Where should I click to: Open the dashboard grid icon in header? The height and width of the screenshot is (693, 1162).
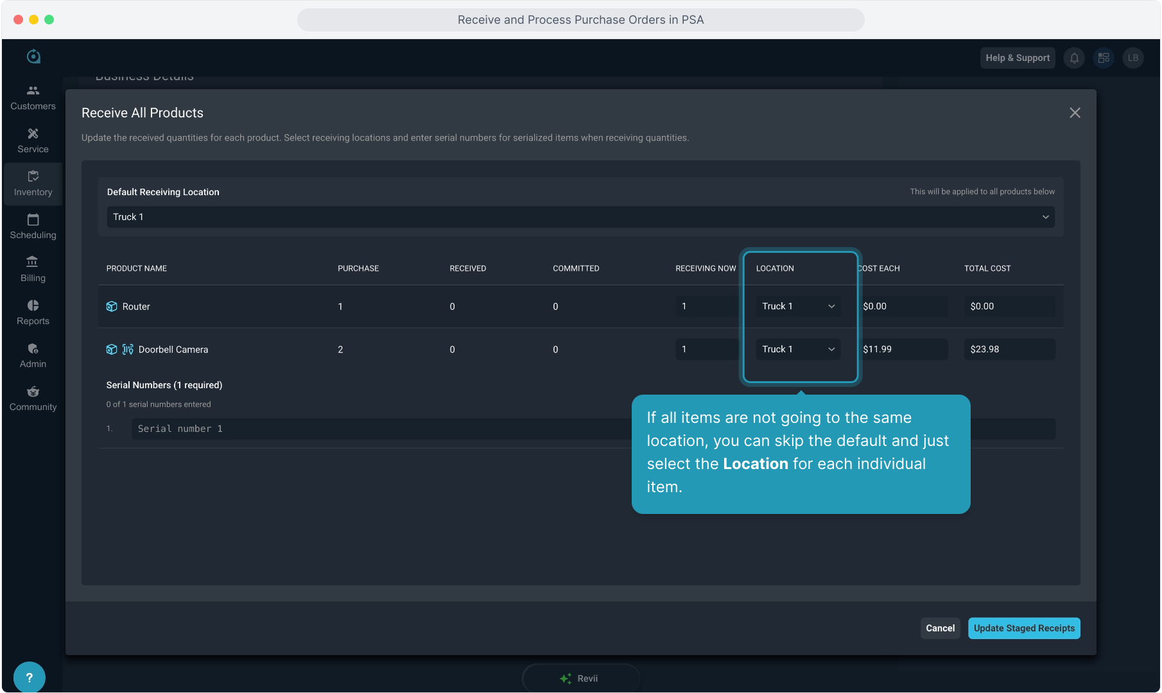(1104, 58)
